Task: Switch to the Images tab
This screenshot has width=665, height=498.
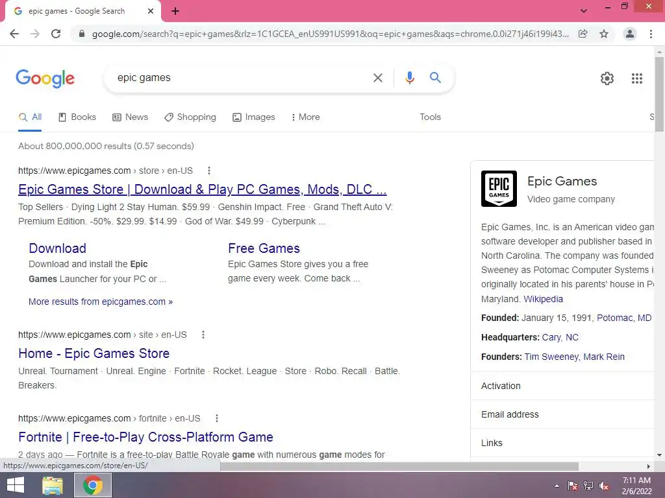Action: click(x=254, y=117)
